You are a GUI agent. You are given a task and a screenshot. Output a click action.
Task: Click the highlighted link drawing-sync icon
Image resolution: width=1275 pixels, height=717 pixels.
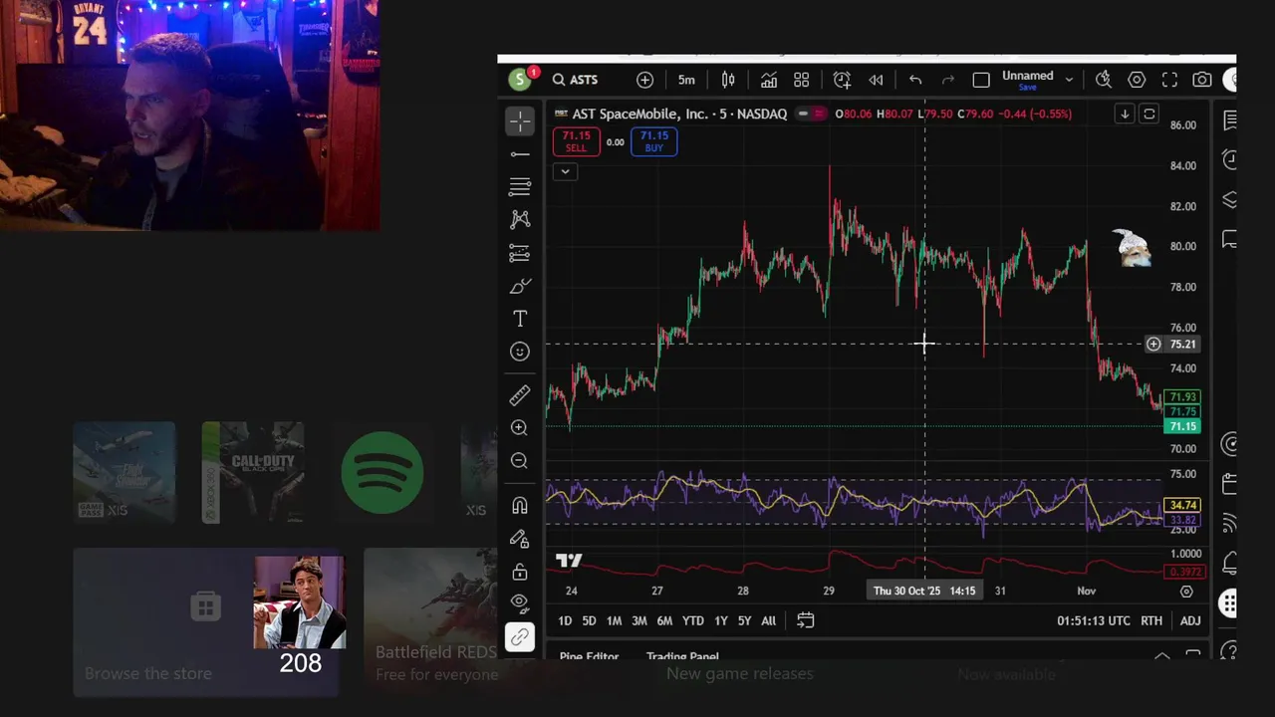click(520, 637)
